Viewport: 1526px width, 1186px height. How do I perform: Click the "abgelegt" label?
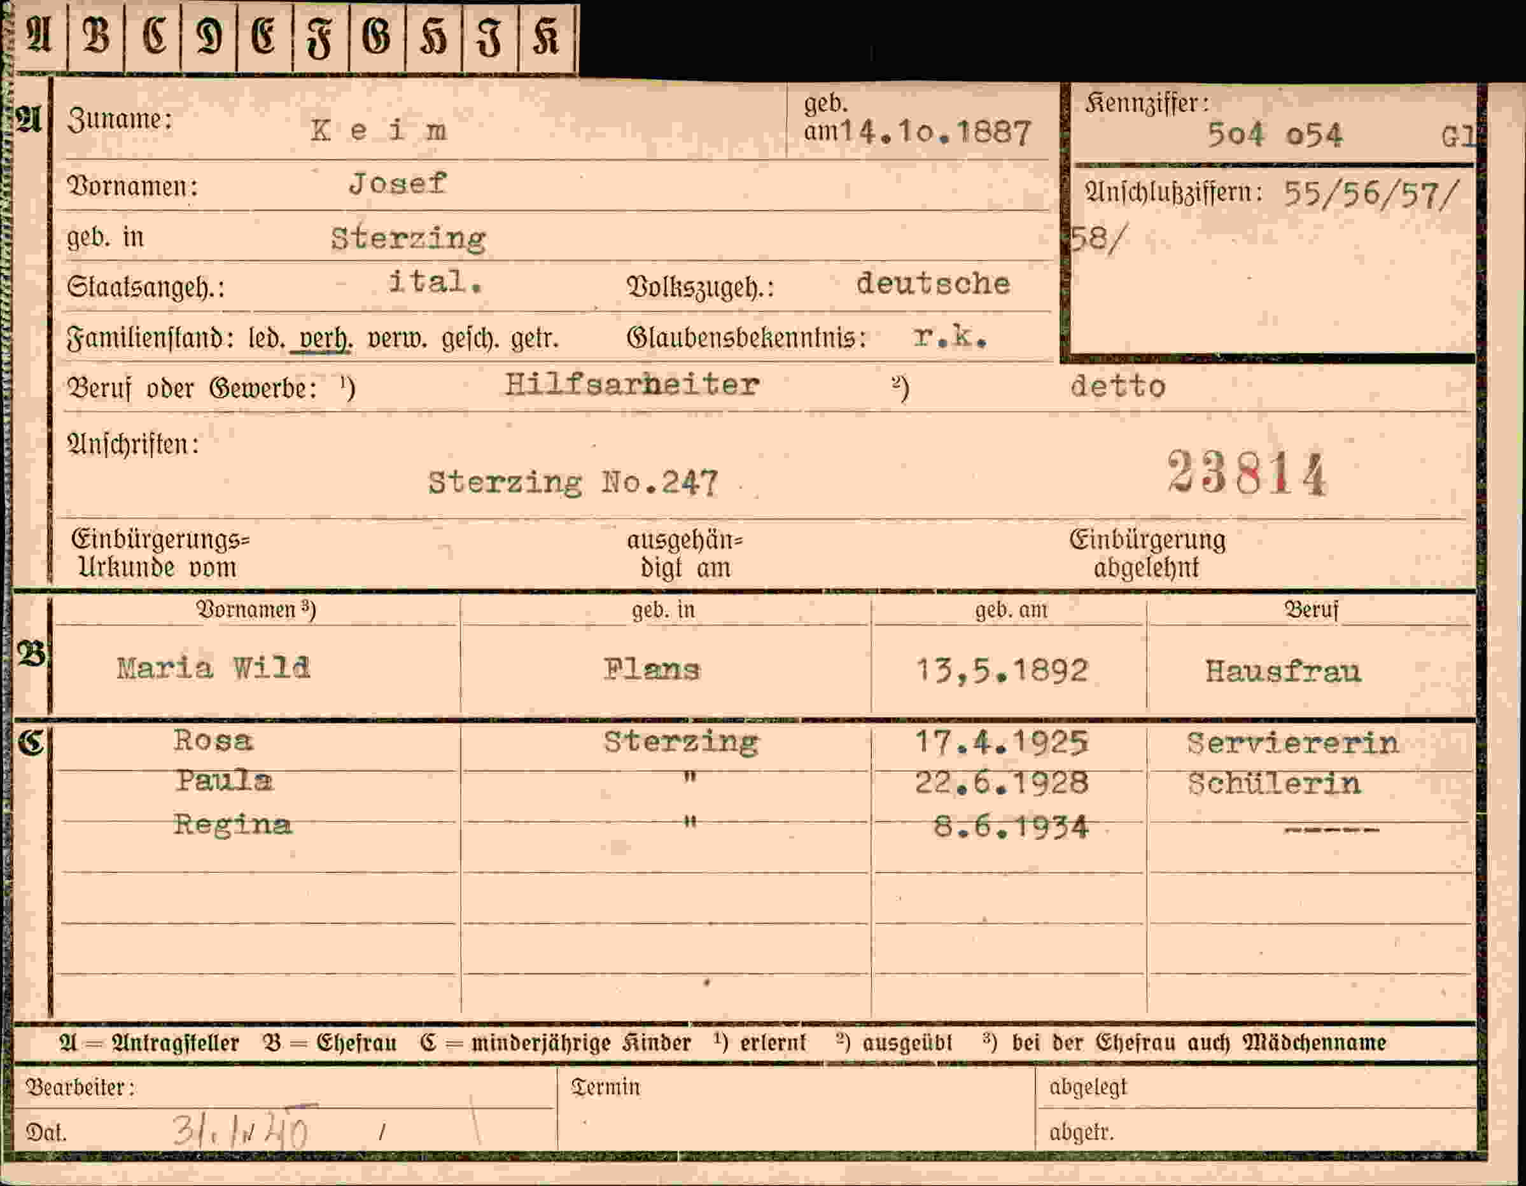tap(1088, 1087)
